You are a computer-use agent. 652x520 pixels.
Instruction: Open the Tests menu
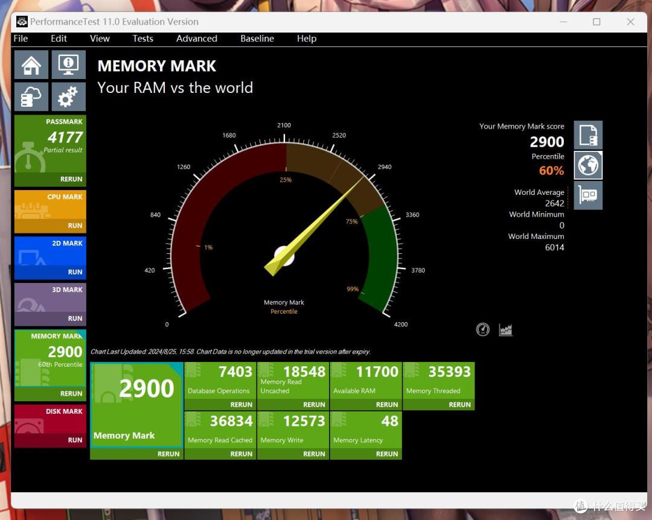click(x=142, y=39)
